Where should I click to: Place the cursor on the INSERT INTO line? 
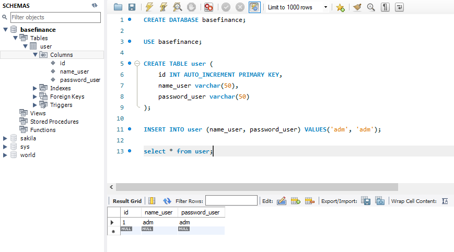262,129
